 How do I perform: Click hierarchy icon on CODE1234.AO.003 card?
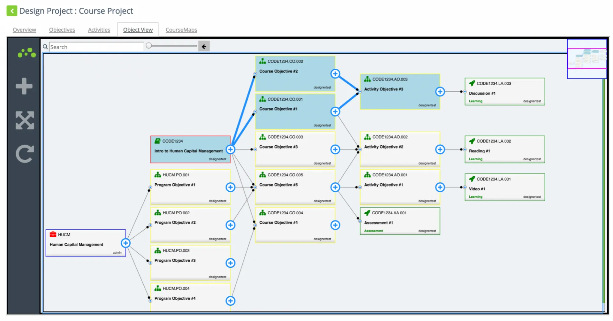click(x=367, y=79)
